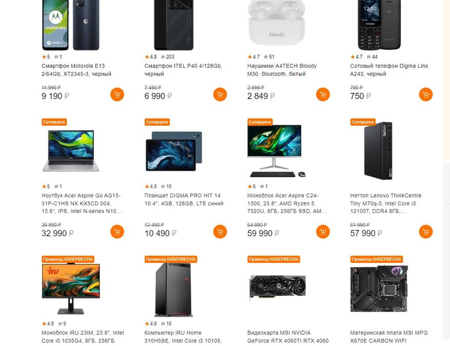Open the Digma Linx A243 4.7 rating
The width and height of the screenshot is (450, 346).
(x=357, y=57)
